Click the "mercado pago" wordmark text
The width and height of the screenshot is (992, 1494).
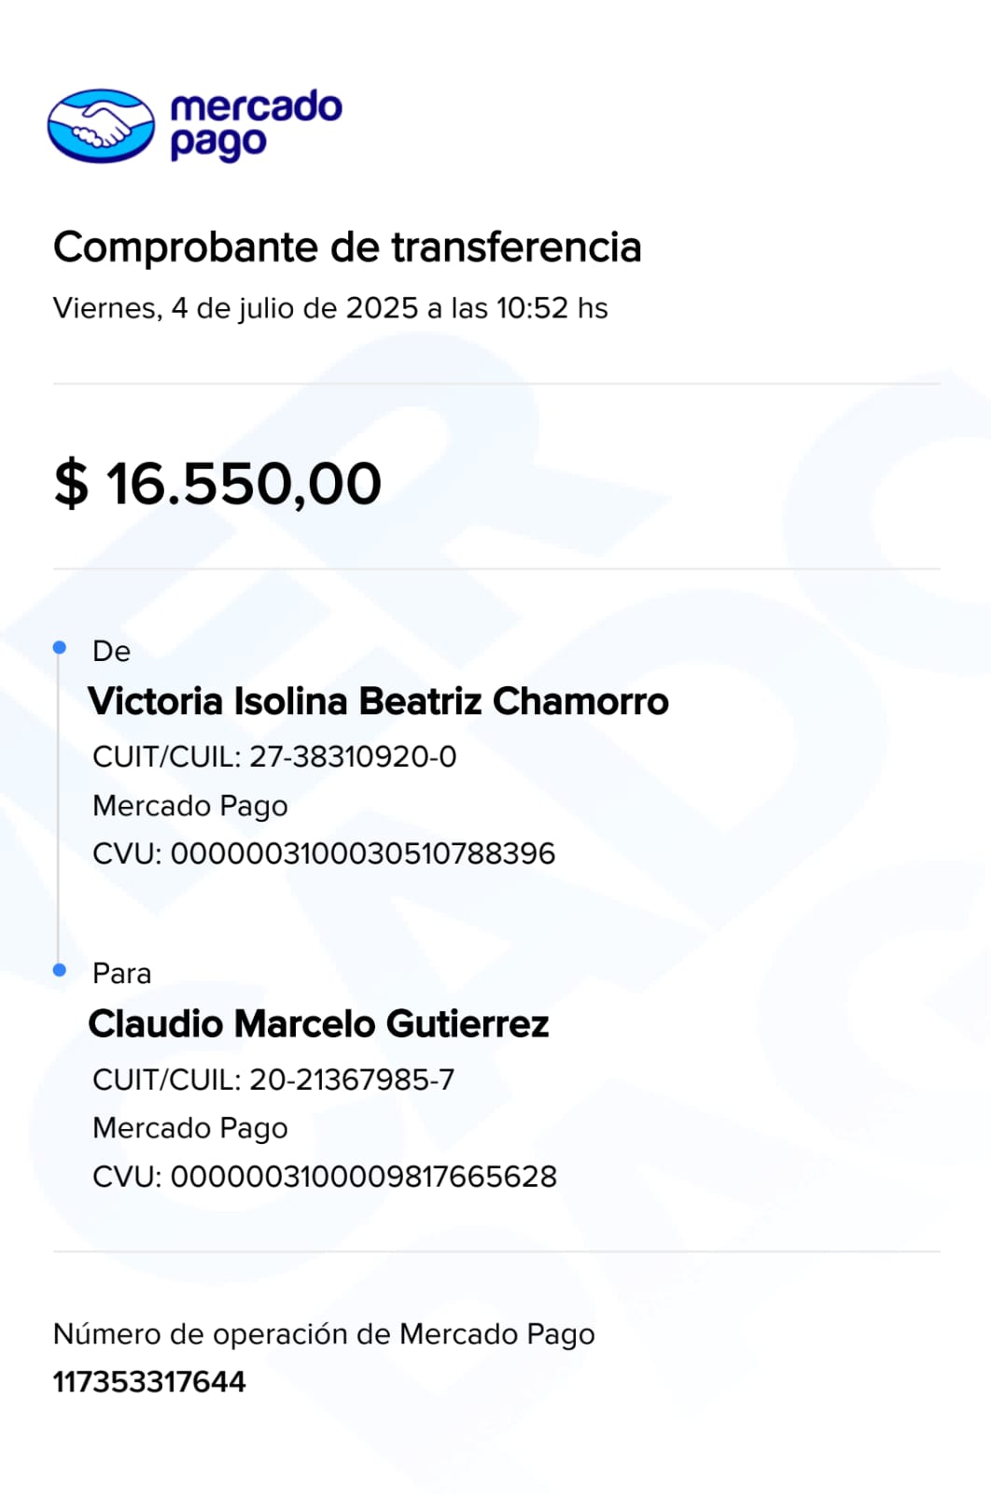tap(256, 124)
